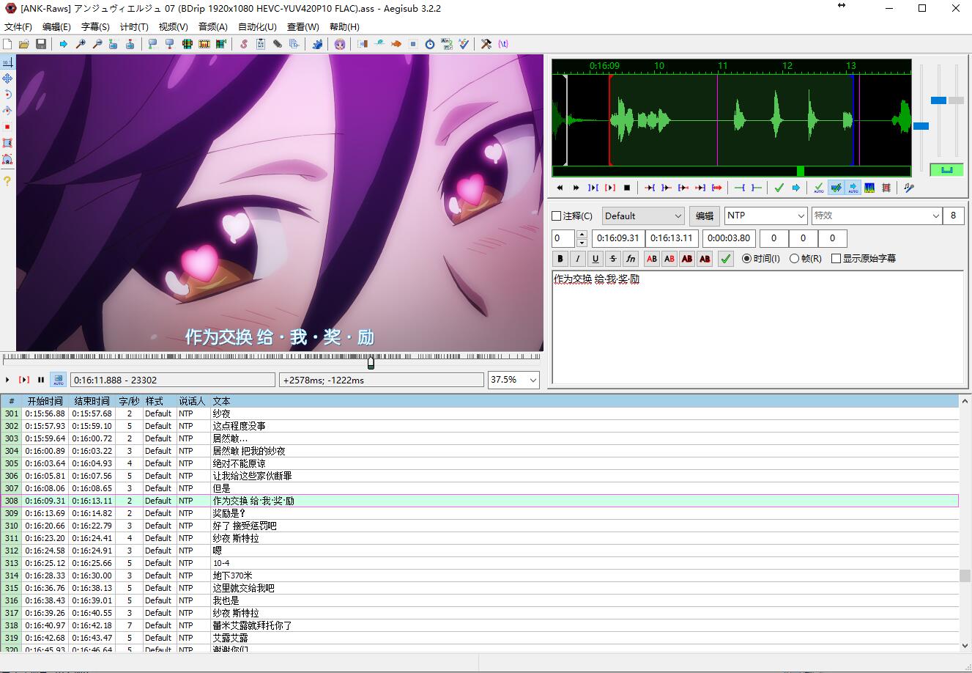This screenshot has width=972, height=673.
Task: Select the Scale subtitles tool
Action: tap(7, 127)
